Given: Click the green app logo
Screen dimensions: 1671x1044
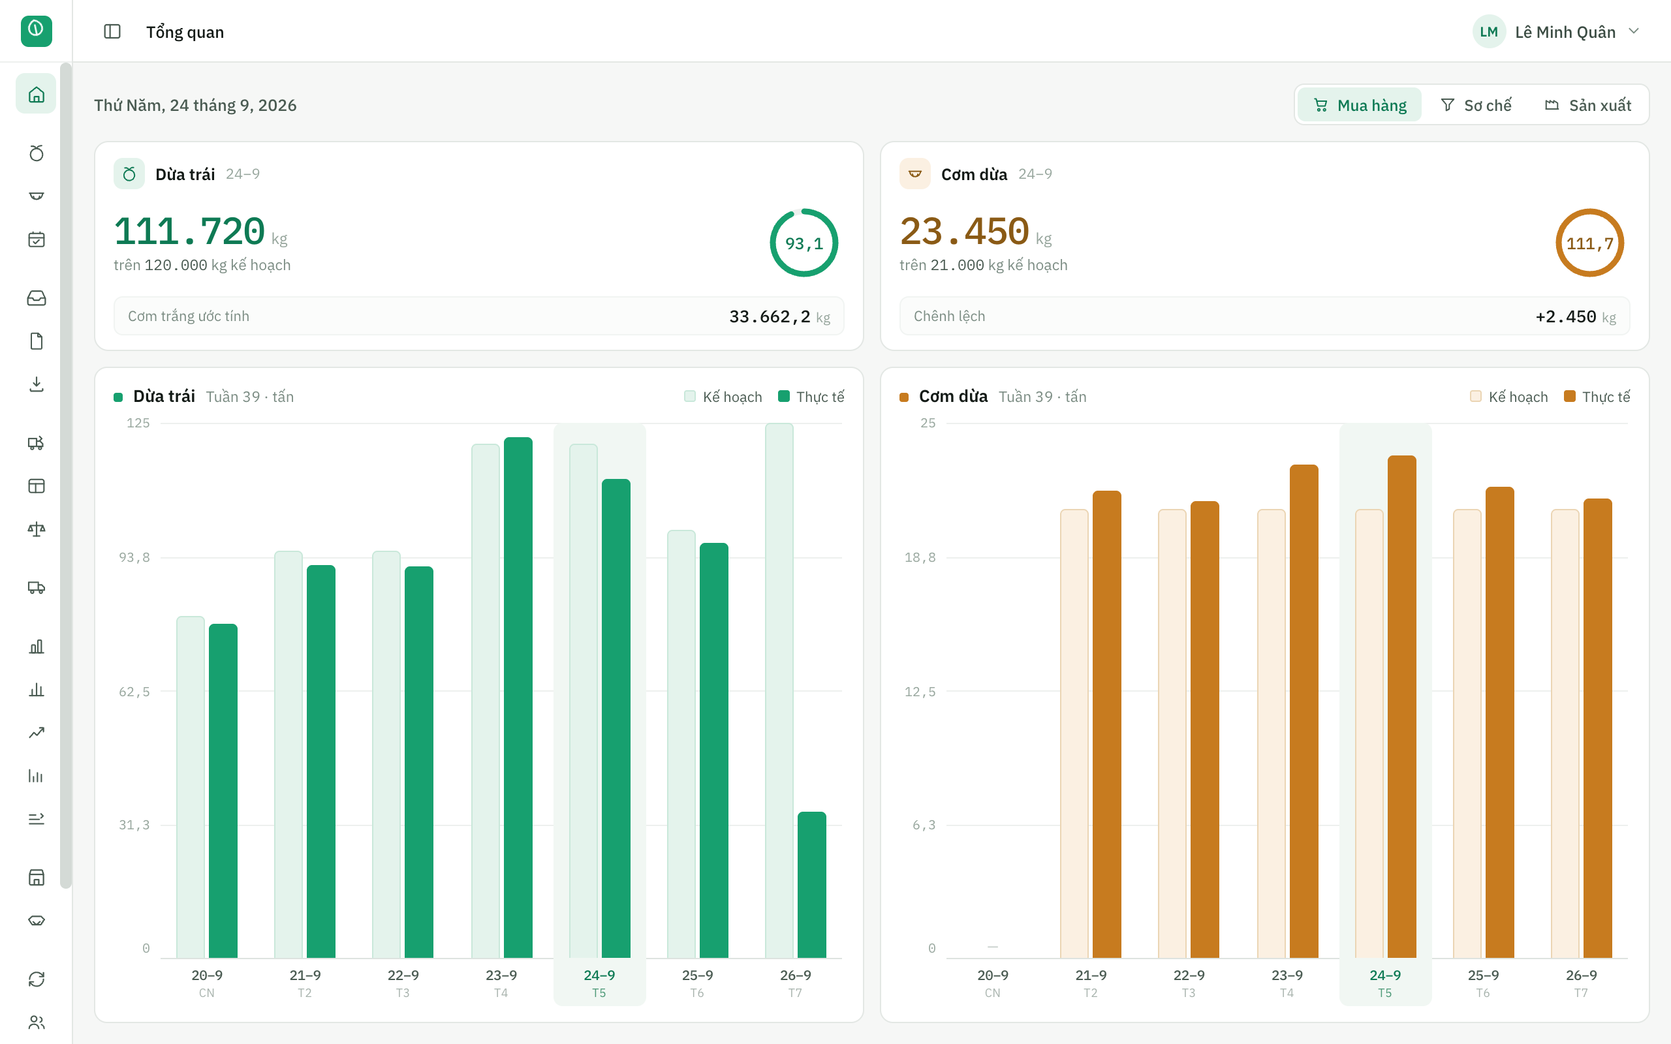Looking at the screenshot, I should pyautogui.click(x=36, y=31).
